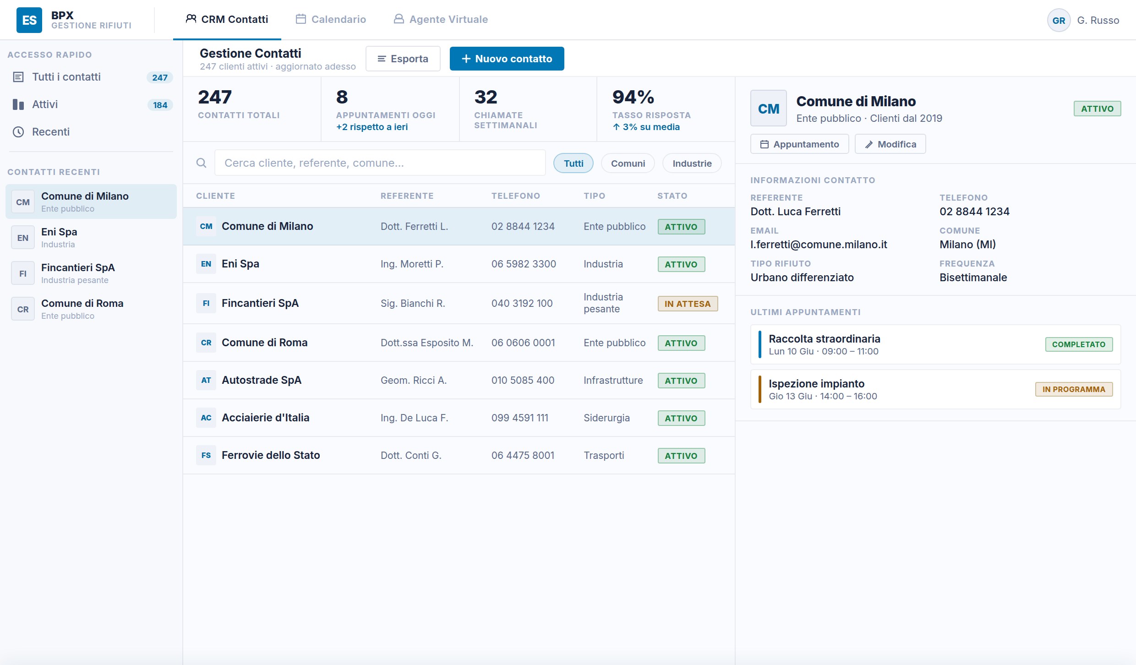This screenshot has height=665, width=1136.
Task: Click the Attivi bars icon
Action: pyautogui.click(x=18, y=104)
